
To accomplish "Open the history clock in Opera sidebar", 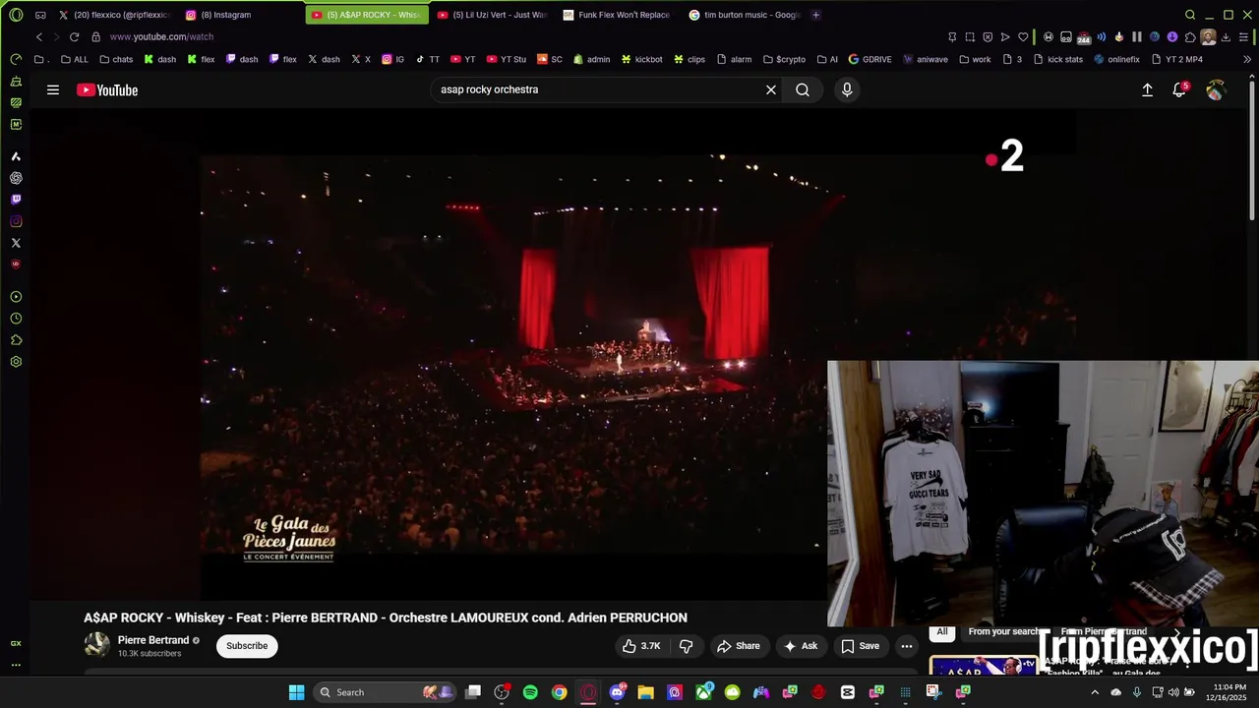I will pos(16,319).
